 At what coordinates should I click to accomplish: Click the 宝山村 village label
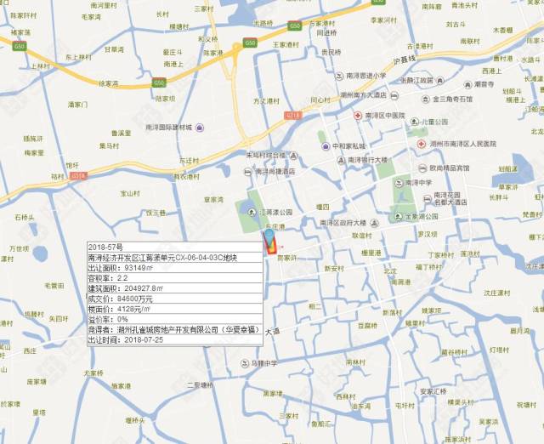(x=130, y=194)
